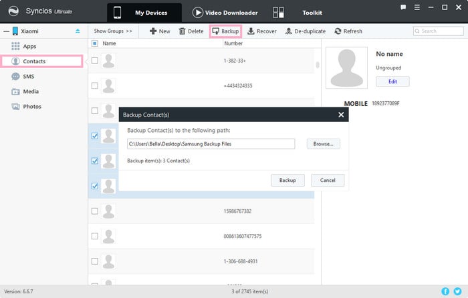Image resolution: width=468 pixels, height=298 pixels.
Task: Close the Backup Contact(s) dialog
Action: pos(341,115)
